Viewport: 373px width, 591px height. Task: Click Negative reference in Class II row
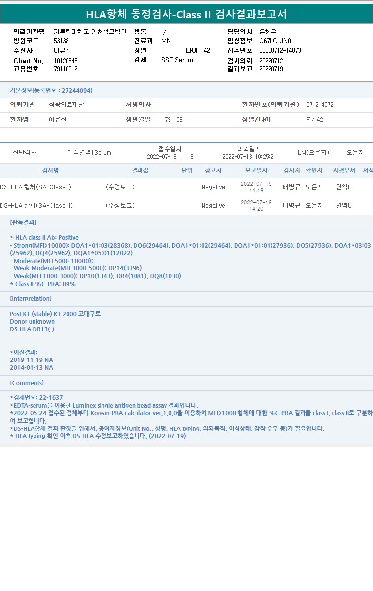213,206
